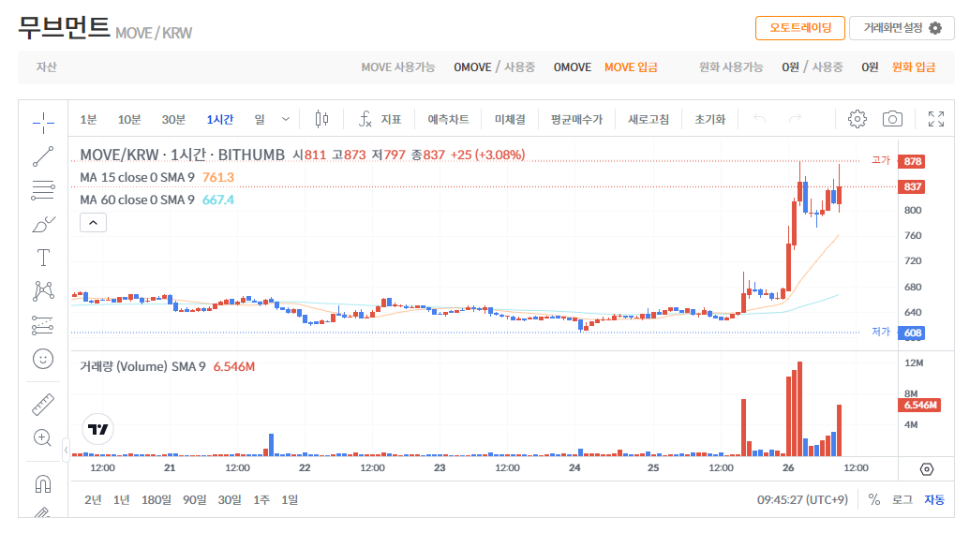Open 거래화면 설정 settings button
Screen dimensions: 969x533
coord(902,28)
